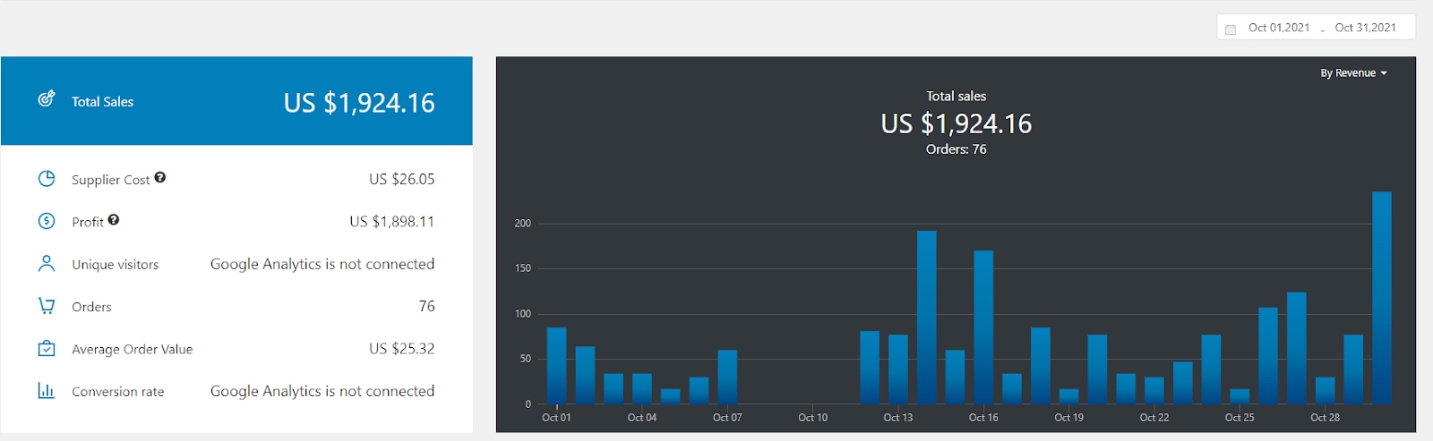The height and width of the screenshot is (441, 1433).
Task: Click the Google Analytics text beside Unique visitors
Action: [x=322, y=264]
